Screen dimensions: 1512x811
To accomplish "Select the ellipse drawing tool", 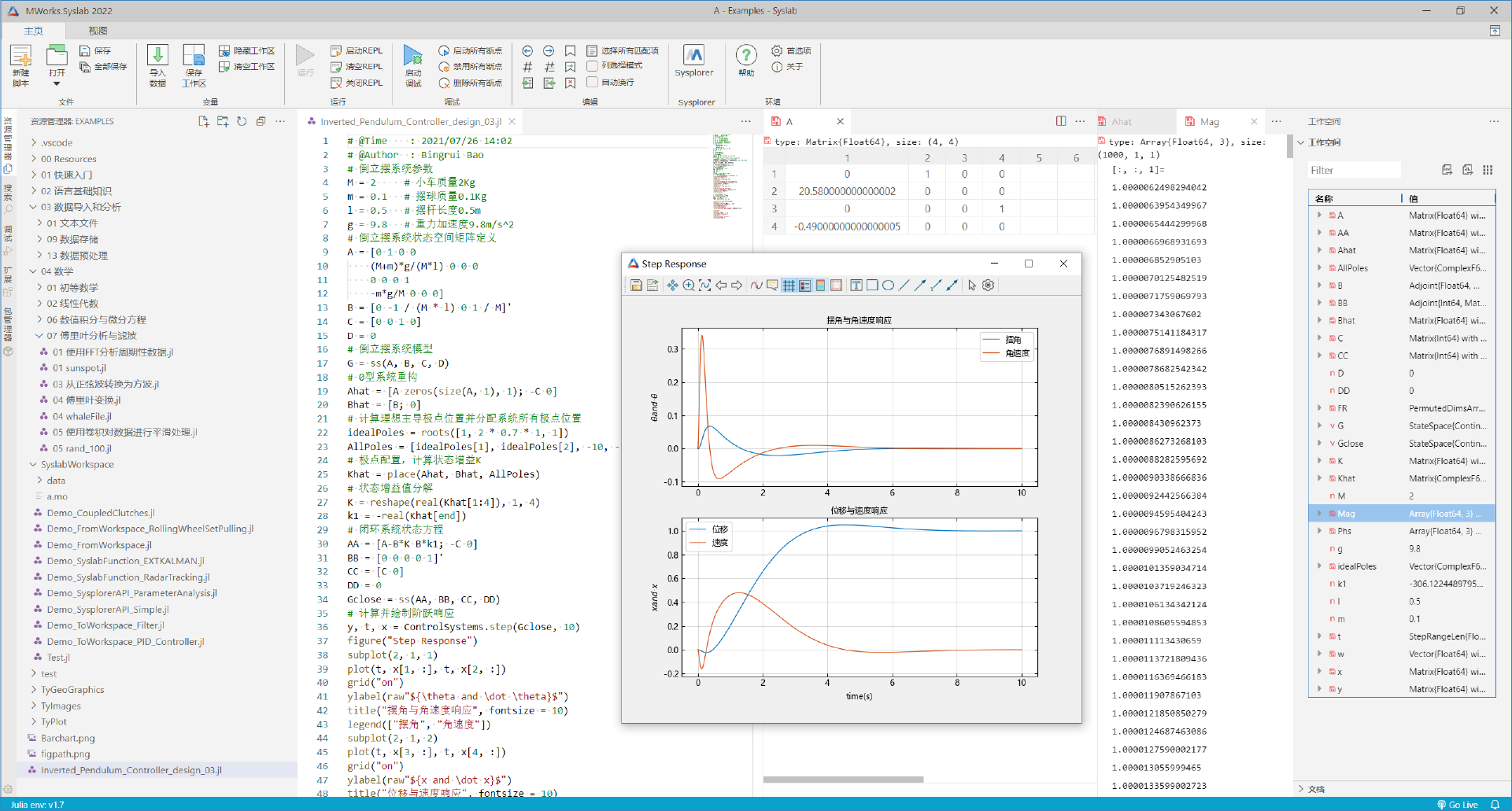I will [888, 286].
